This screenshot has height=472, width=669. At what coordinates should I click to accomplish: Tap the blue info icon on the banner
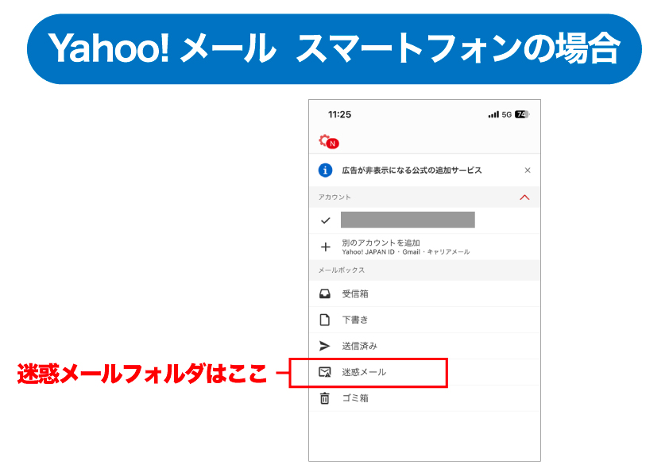(x=326, y=170)
